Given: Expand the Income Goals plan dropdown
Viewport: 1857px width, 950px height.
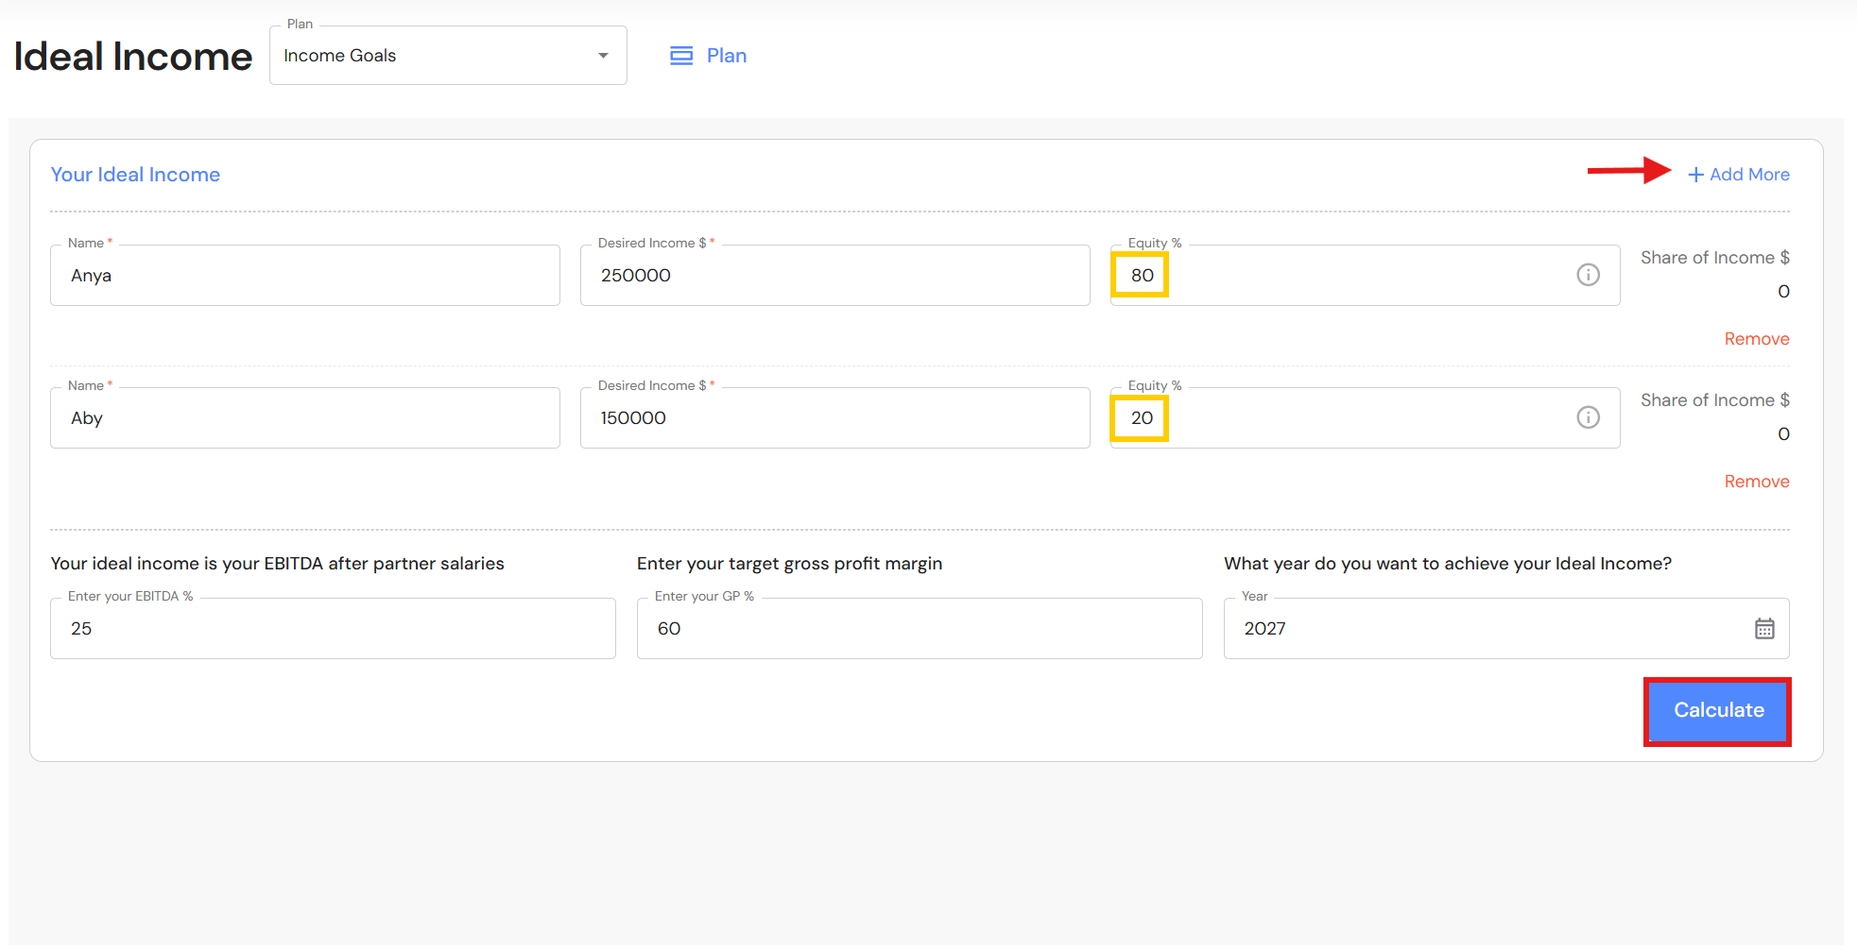Looking at the screenshot, I should coord(447,56).
